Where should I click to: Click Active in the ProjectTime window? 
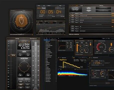click(x=39, y=8)
